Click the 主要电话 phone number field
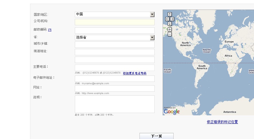The height and width of the screenshot is (139, 254). click(114, 68)
